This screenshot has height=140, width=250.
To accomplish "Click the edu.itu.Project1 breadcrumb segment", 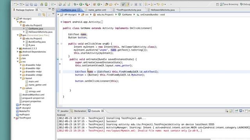I will click(105, 14).
